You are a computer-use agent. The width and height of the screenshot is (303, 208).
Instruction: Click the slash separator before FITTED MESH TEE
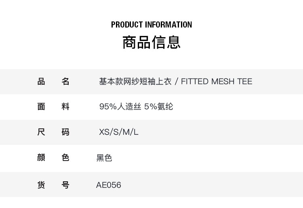176,81
